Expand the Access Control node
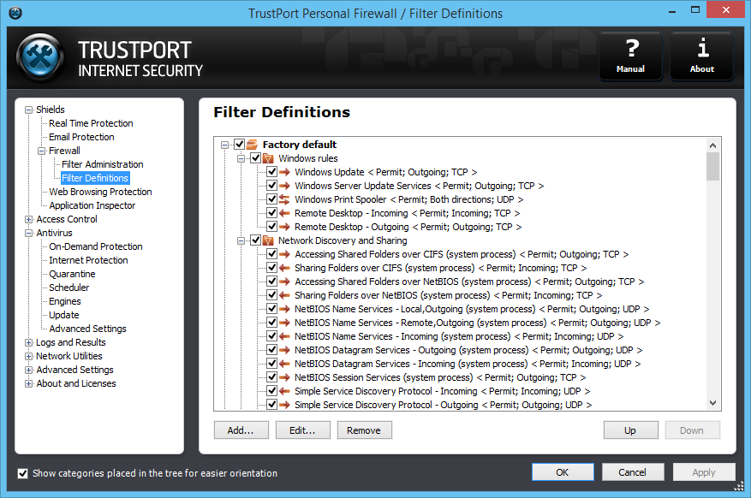 29,220
